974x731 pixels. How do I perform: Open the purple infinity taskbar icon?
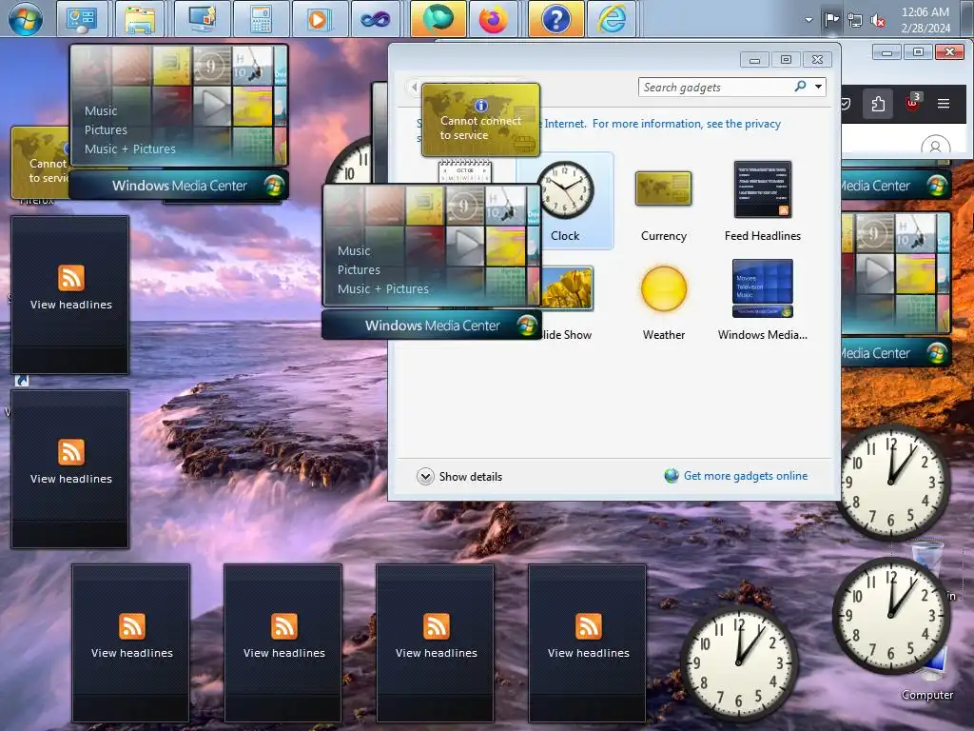[x=377, y=19]
